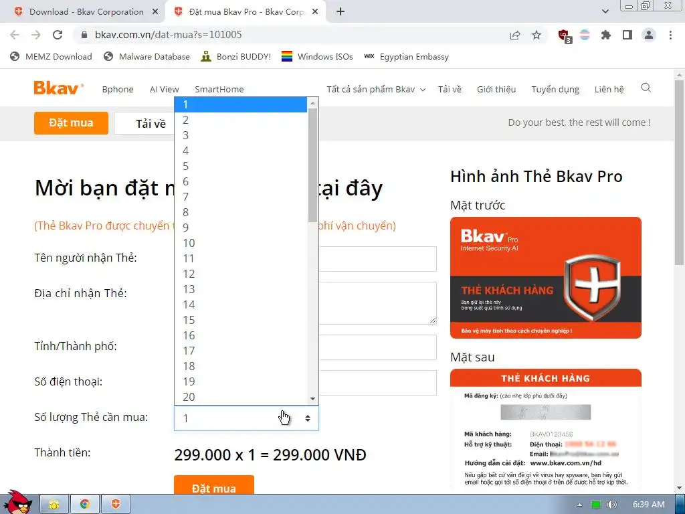
Task: Click the white Tải về tab button
Action: point(144,123)
